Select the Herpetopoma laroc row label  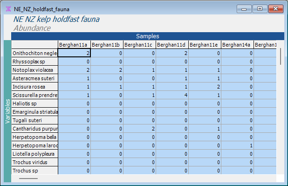34,145
